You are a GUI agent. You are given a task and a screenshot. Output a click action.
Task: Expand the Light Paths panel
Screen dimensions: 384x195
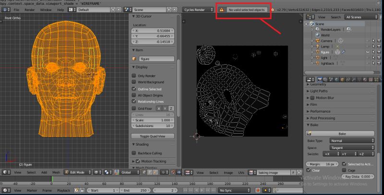[342, 91]
